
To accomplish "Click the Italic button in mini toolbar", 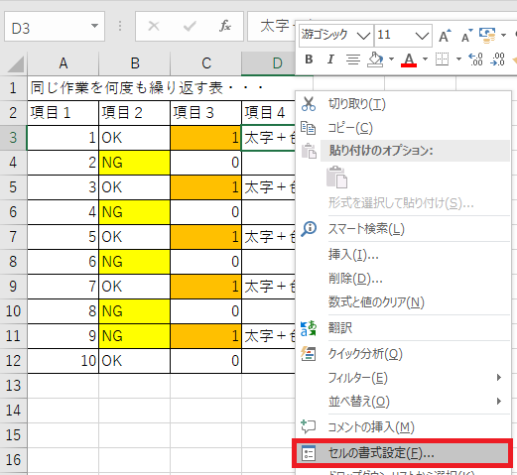I will [330, 59].
